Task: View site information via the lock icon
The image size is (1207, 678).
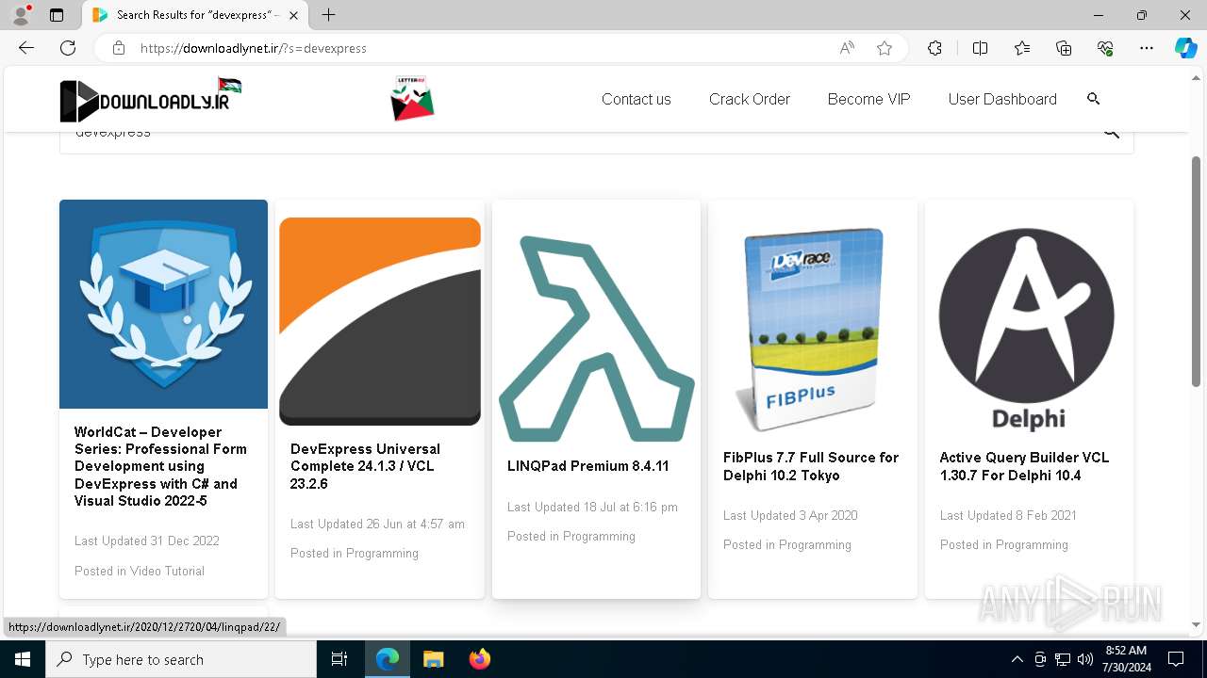Action: 119,48
